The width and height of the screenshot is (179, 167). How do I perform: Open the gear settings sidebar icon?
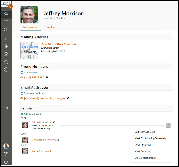(x=6, y=70)
